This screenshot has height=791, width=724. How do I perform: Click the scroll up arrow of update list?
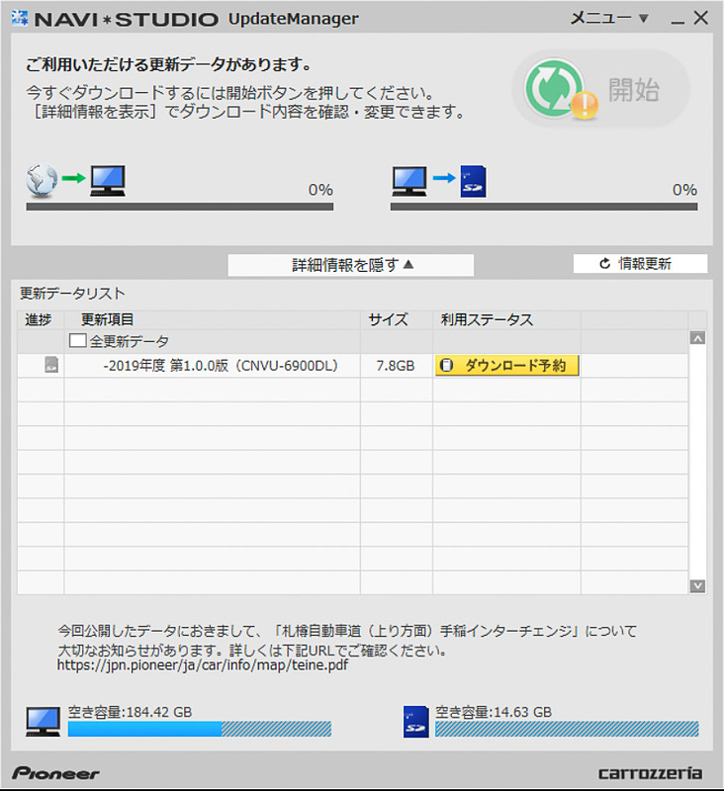[697, 338]
